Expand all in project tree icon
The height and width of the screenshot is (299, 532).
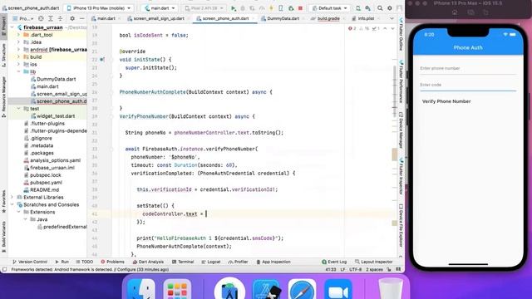pos(51,18)
